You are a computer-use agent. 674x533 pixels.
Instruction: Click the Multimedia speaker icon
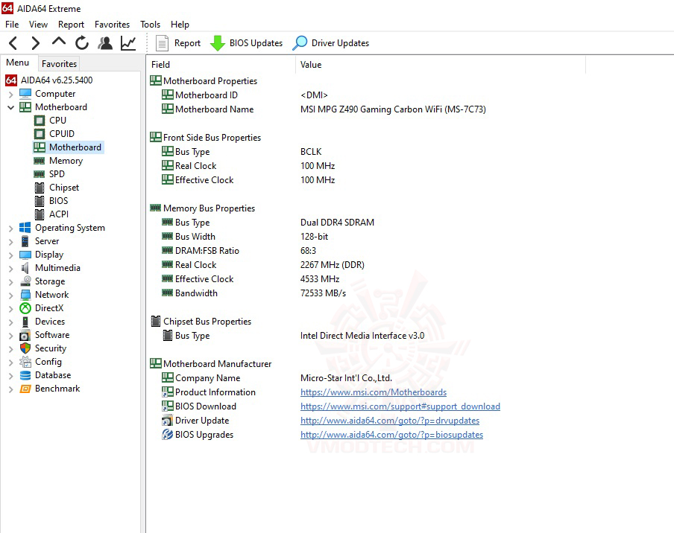(x=25, y=268)
